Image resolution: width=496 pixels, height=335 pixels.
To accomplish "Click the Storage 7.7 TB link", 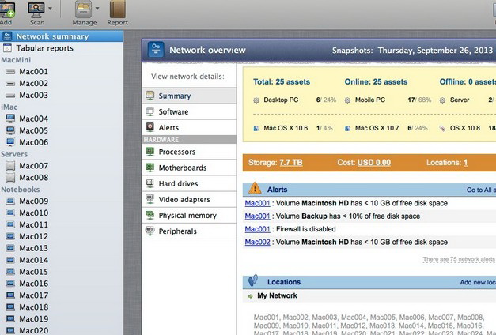I will tap(290, 163).
